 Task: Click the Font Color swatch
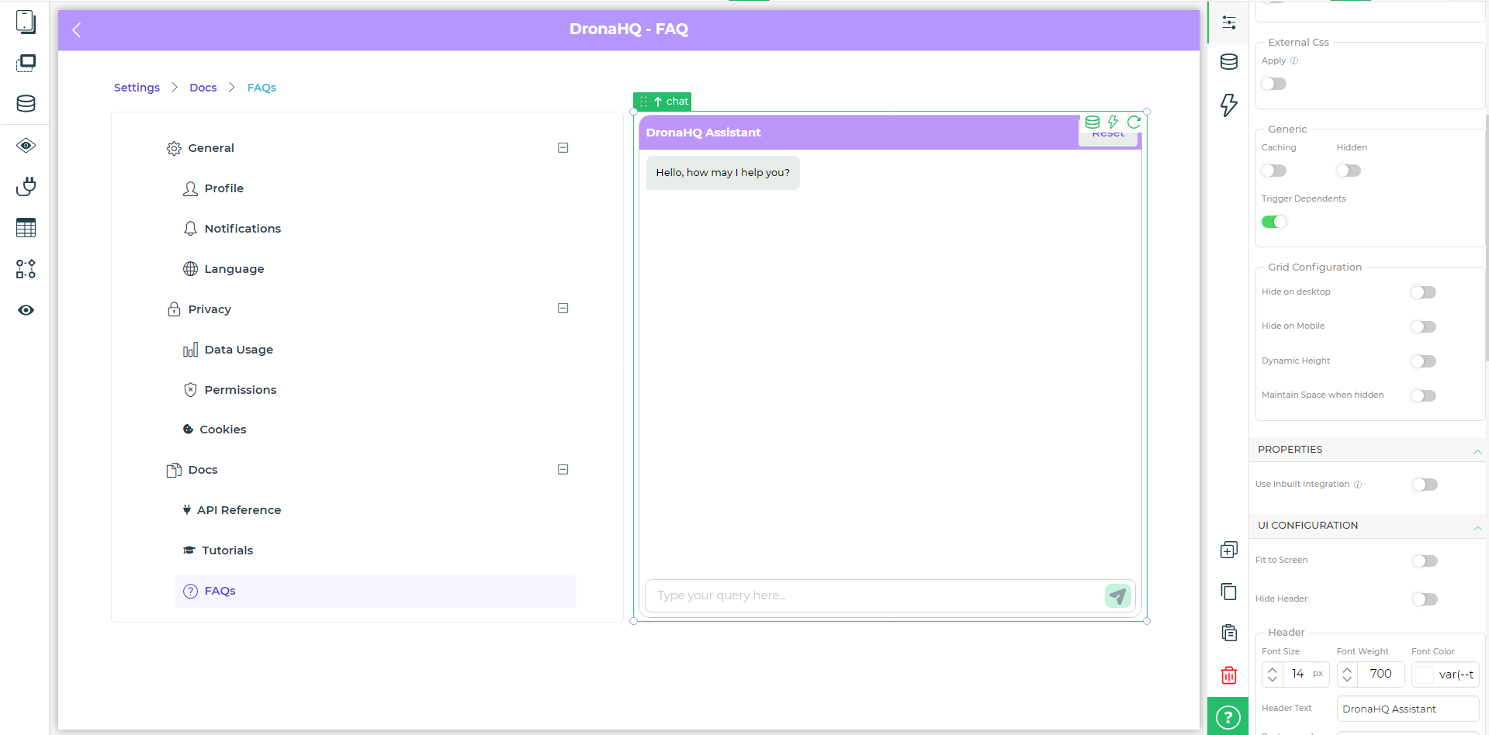[1424, 675]
